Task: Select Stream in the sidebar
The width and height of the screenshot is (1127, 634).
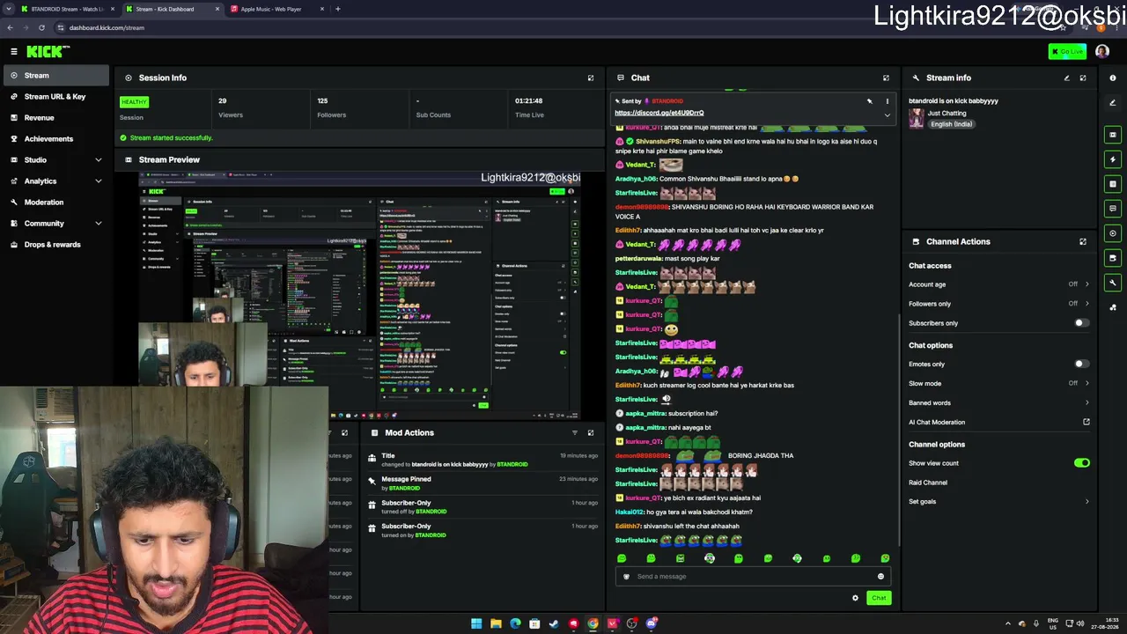Action: click(x=55, y=76)
